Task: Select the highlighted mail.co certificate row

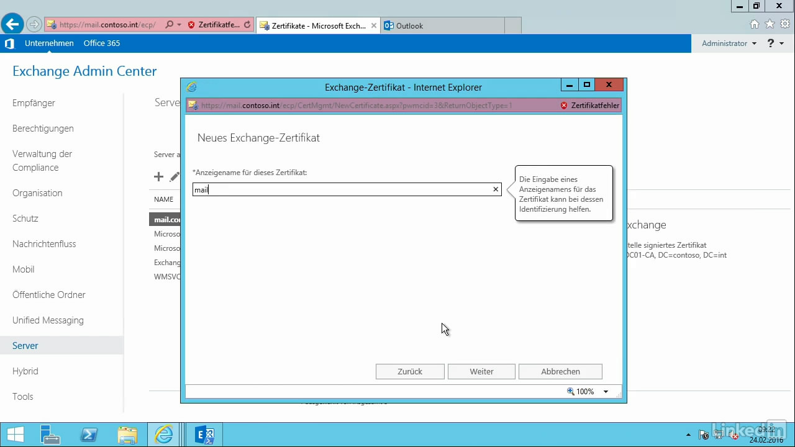Action: click(165, 220)
